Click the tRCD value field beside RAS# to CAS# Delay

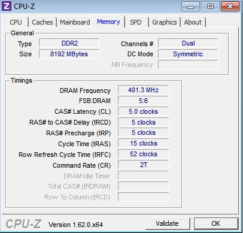143,122
